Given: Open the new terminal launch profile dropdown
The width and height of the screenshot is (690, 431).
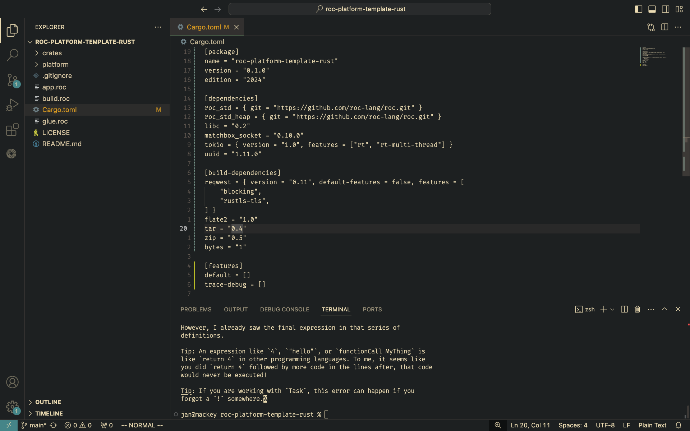Looking at the screenshot, I should 612,310.
